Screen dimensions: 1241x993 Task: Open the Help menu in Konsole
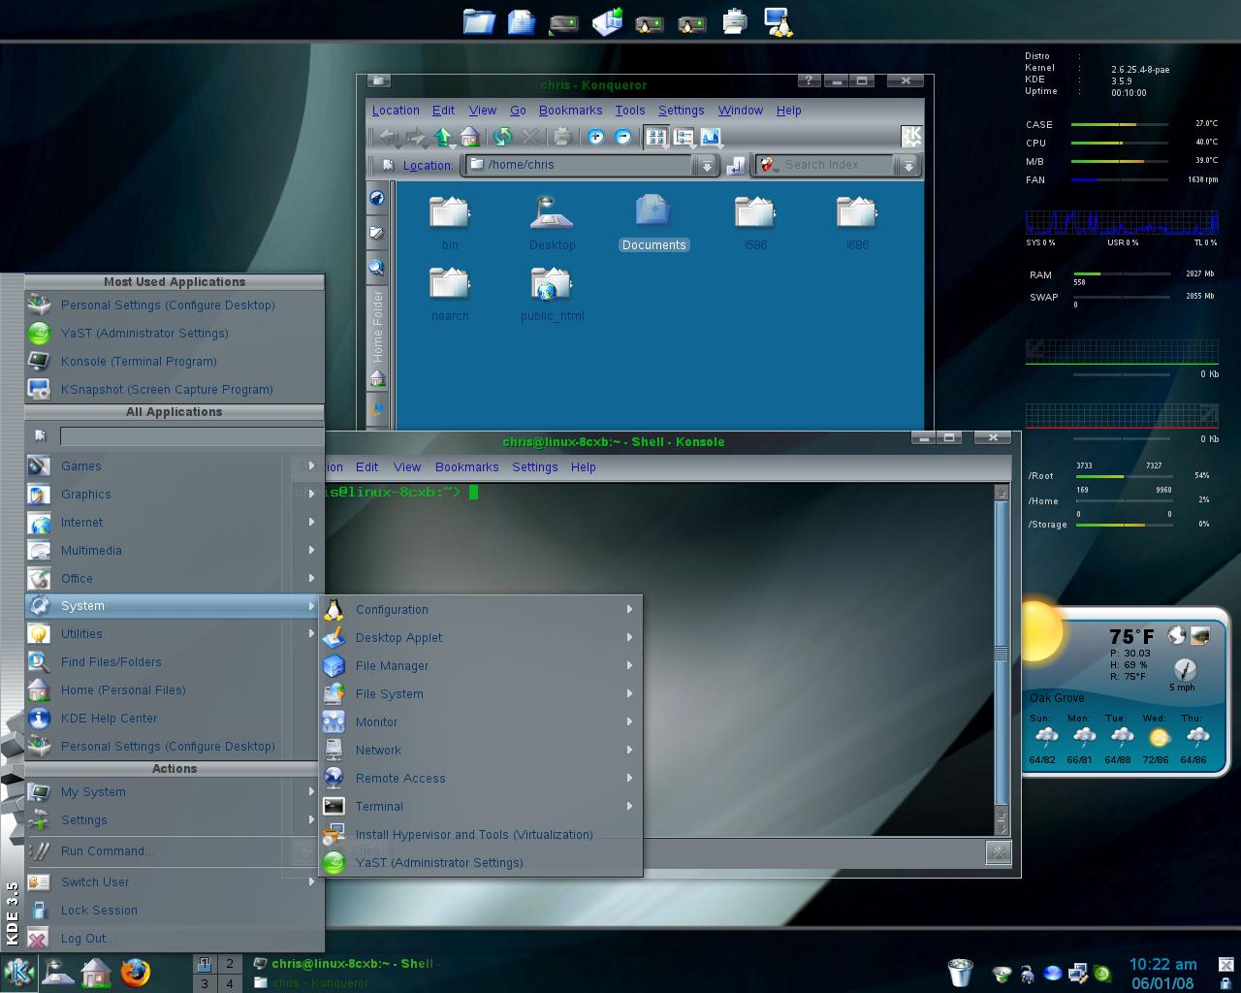583,466
